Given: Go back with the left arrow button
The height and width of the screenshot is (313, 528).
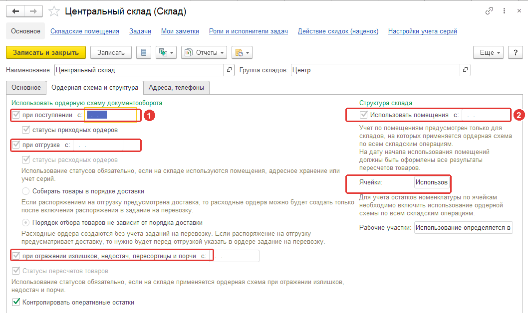Looking at the screenshot, I should point(15,11).
